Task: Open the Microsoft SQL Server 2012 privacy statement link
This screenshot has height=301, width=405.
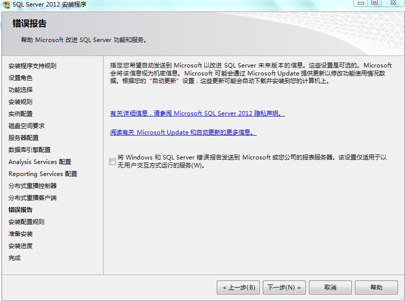Action: pos(197,113)
